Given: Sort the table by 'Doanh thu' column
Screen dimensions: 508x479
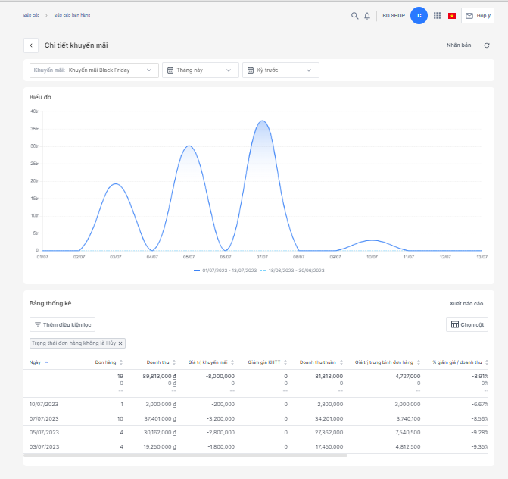Looking at the screenshot, I should [x=158, y=362].
